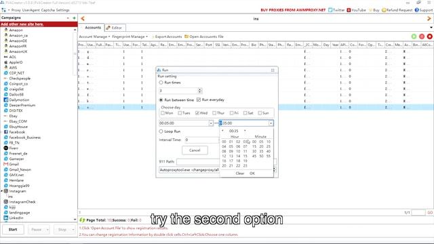Open the Settings menu
The width and height of the screenshot is (434, 244).
(62, 10)
